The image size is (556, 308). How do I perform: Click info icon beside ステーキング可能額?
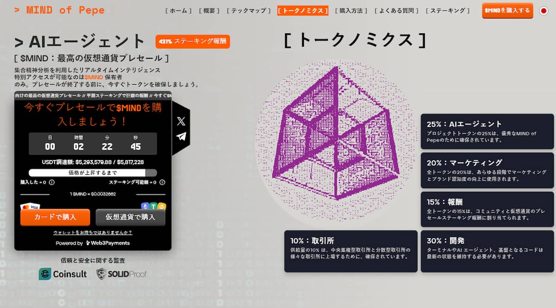pos(162,182)
